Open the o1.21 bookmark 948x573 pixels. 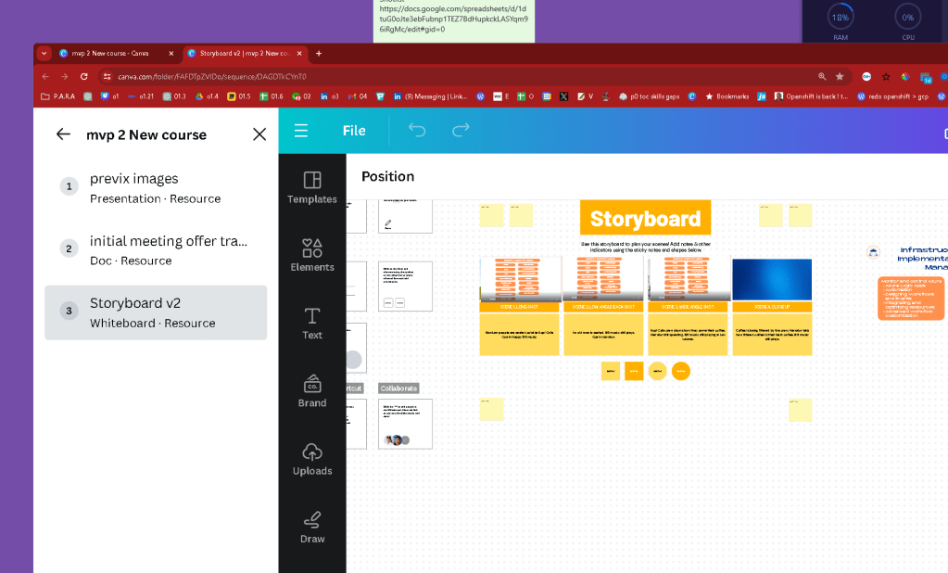click(140, 96)
